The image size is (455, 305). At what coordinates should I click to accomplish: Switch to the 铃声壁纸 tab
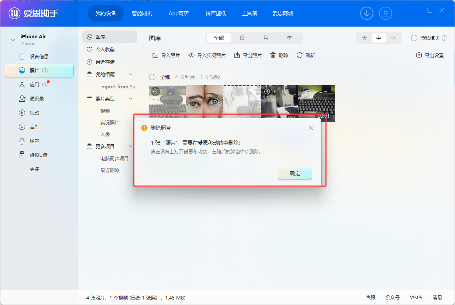coord(215,13)
